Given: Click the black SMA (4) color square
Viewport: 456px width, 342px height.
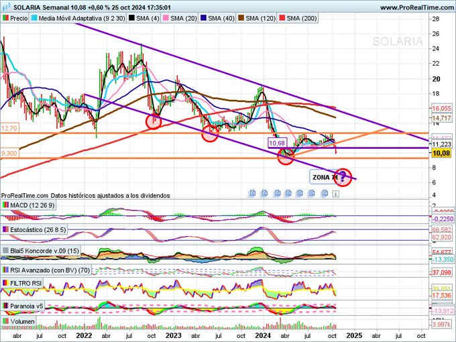Looking at the screenshot, I should tap(131, 18).
